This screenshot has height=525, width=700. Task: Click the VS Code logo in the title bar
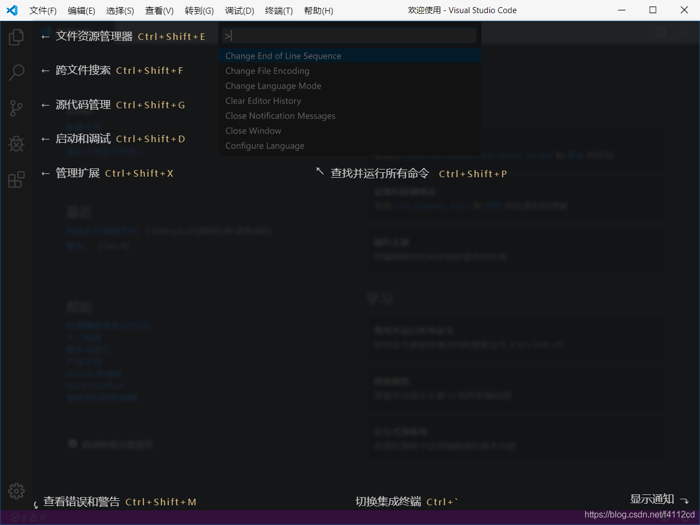click(12, 10)
